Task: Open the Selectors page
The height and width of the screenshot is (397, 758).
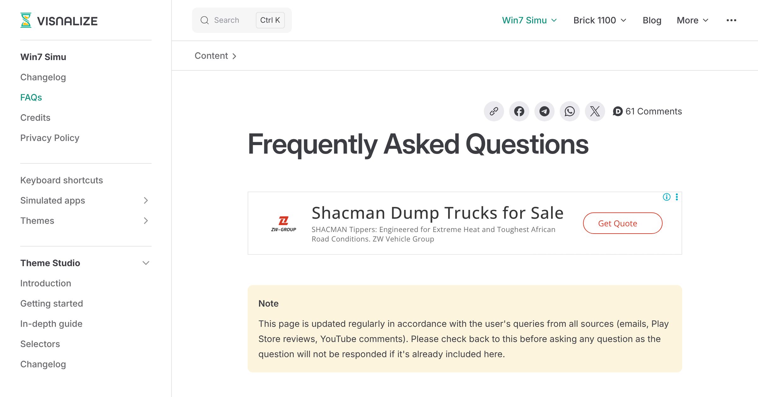Action: pos(40,344)
